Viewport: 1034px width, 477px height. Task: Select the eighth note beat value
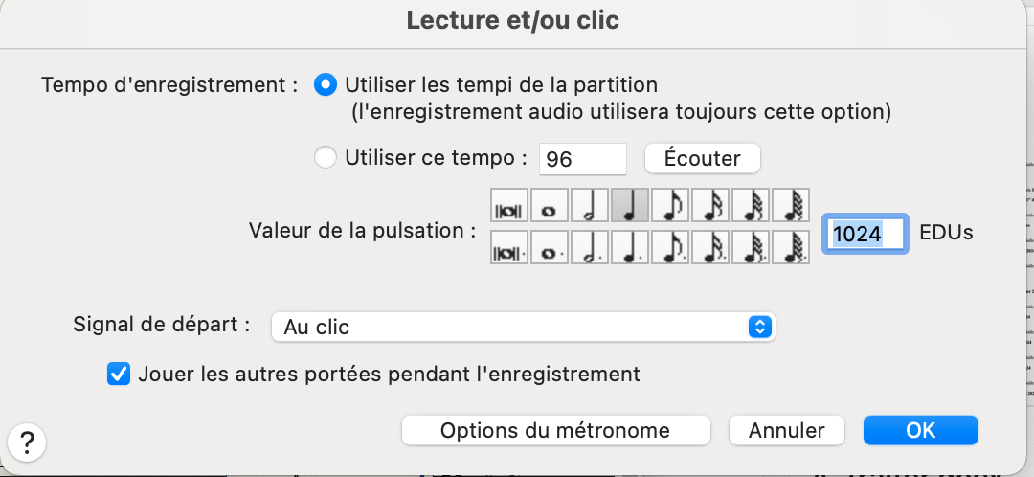[x=670, y=206]
